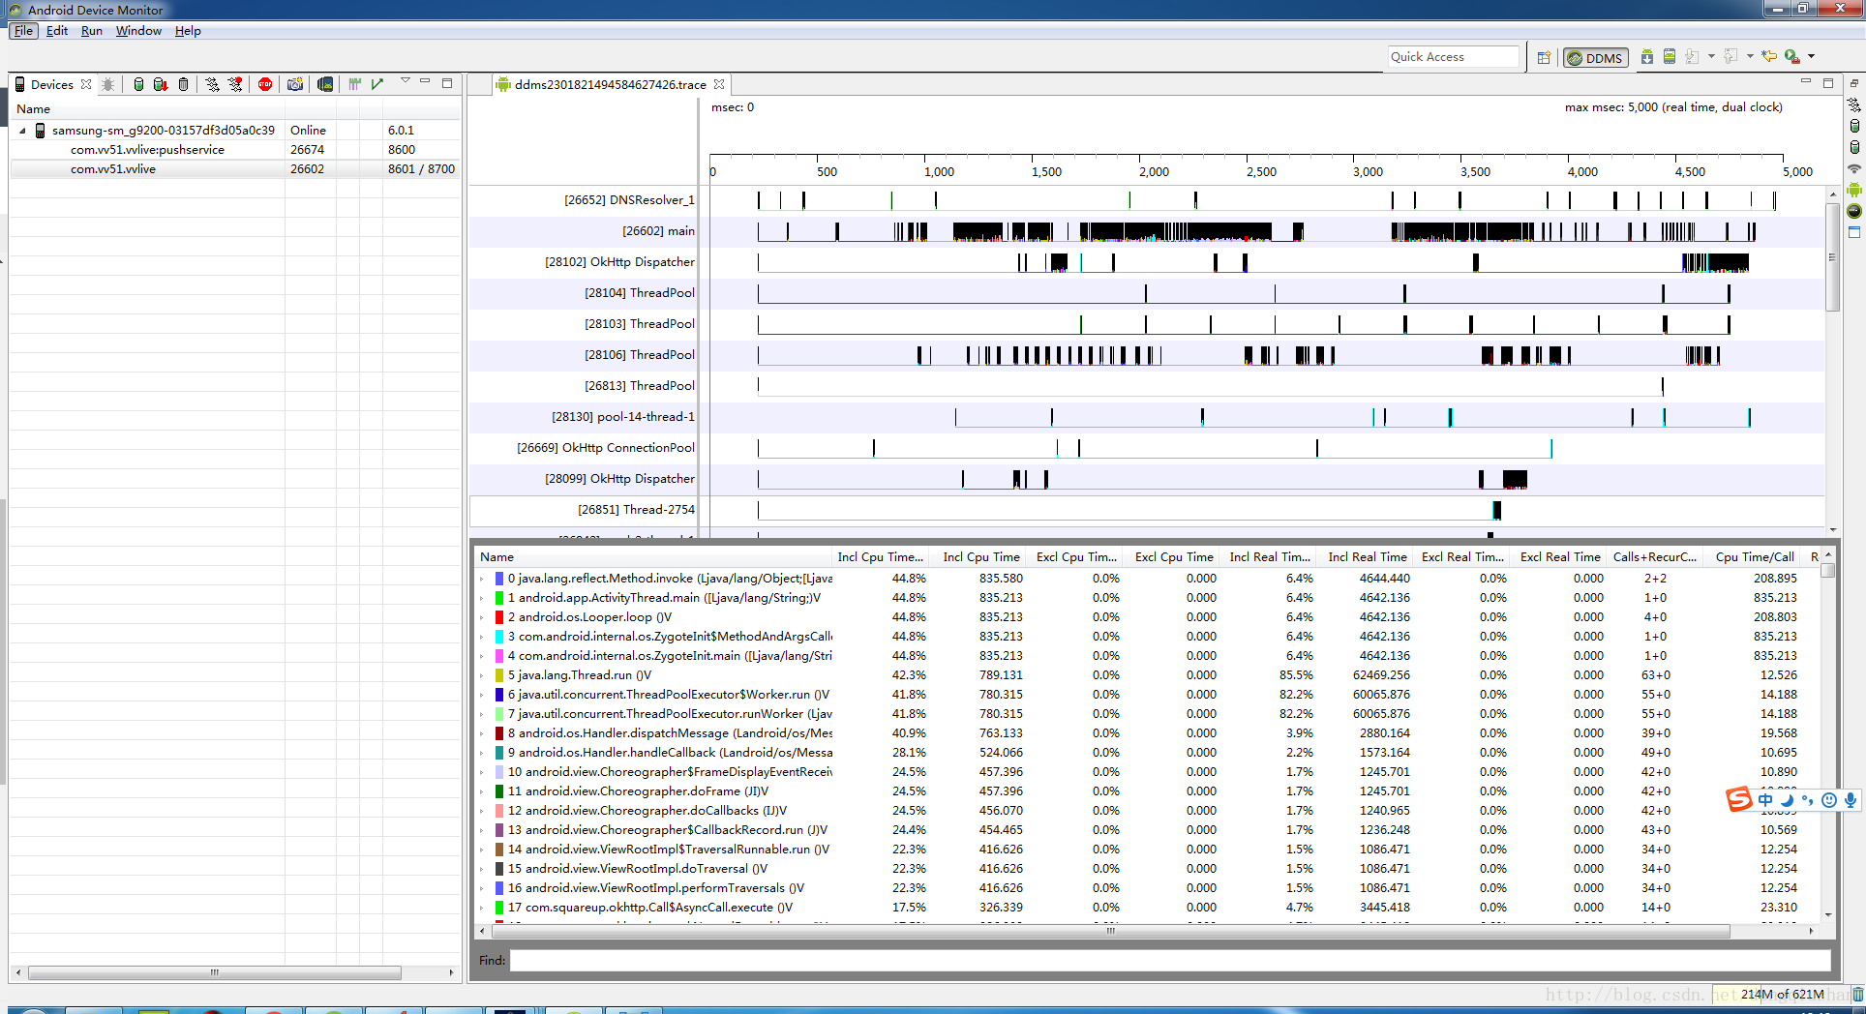Click the Cause GC trash can icon

[x=184, y=84]
